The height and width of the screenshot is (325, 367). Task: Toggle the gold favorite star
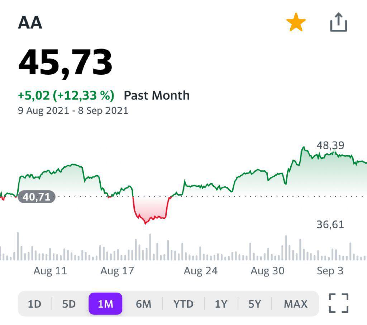click(296, 23)
